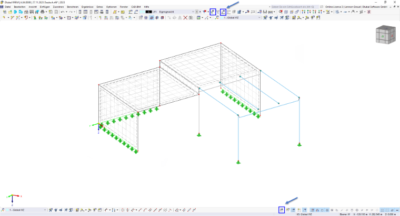Open the Eigengewicht load case dropdown
The height and width of the screenshot is (216, 400).
(x=193, y=12)
